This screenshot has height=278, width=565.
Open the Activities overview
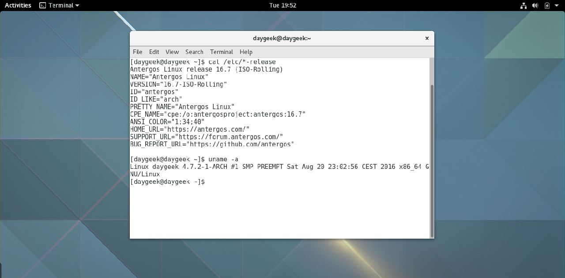click(18, 5)
